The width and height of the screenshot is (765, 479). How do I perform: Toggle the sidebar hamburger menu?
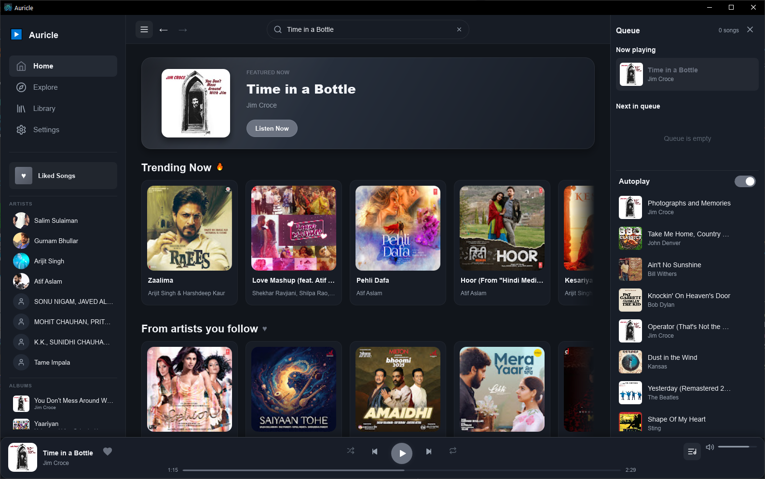pos(144,29)
